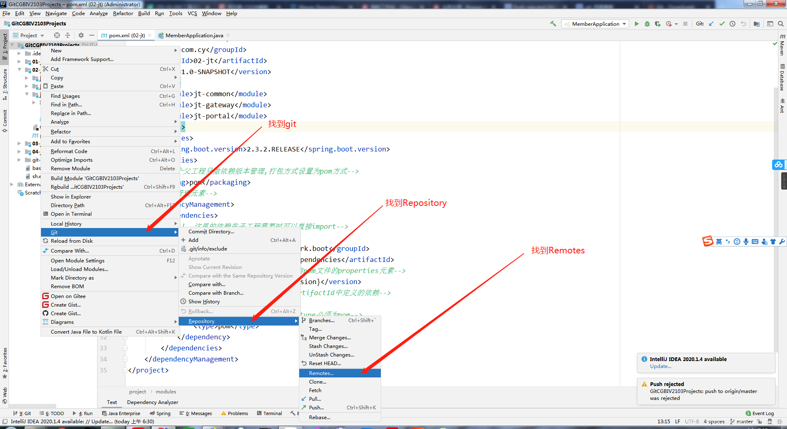Select Push... in the Repository submenu
The image size is (787, 429).
[340, 408]
